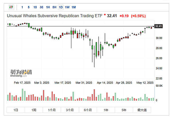Show the 5年 time range
Screen dimensions: 172x118
(124, 110)
